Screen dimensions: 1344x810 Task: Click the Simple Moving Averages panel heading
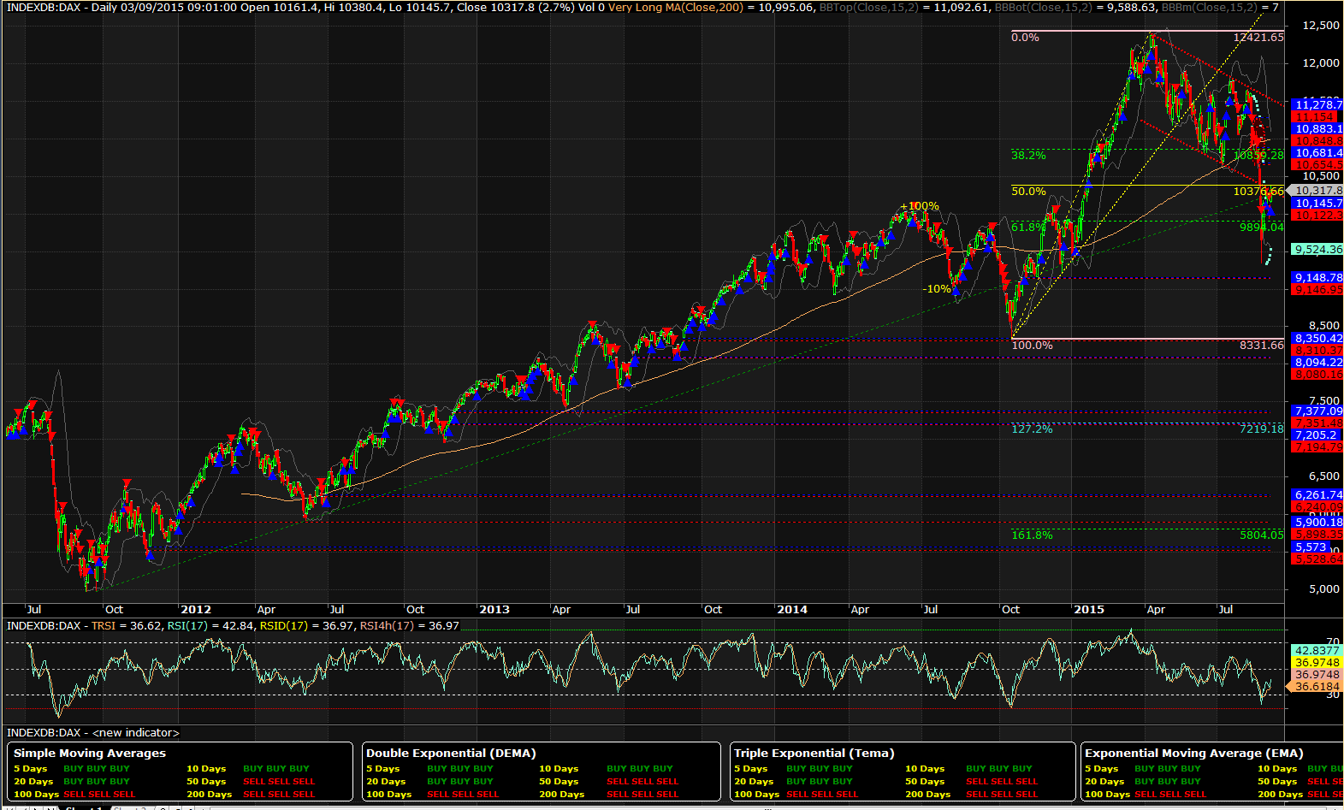point(90,754)
